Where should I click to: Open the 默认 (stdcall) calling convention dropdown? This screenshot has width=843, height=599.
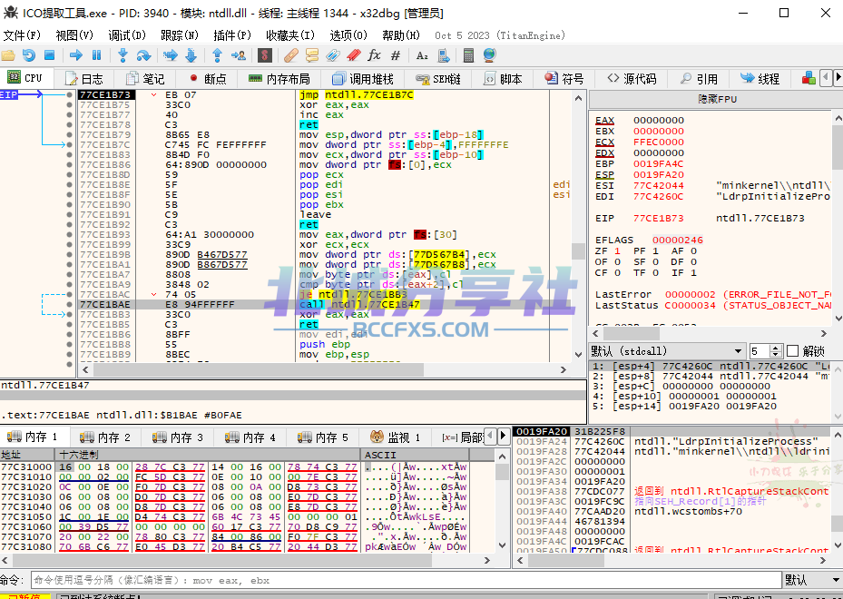pos(667,351)
